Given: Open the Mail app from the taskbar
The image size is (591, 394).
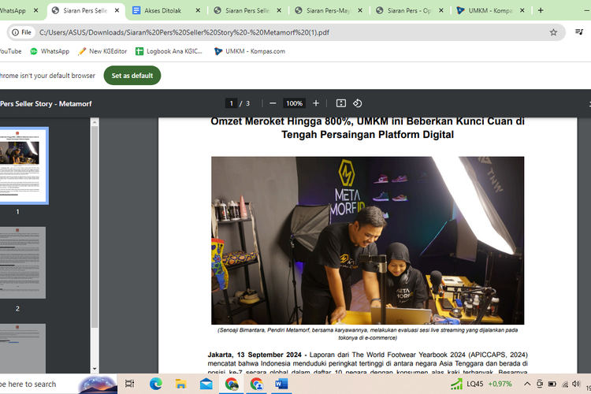Looking at the screenshot, I should (206, 384).
